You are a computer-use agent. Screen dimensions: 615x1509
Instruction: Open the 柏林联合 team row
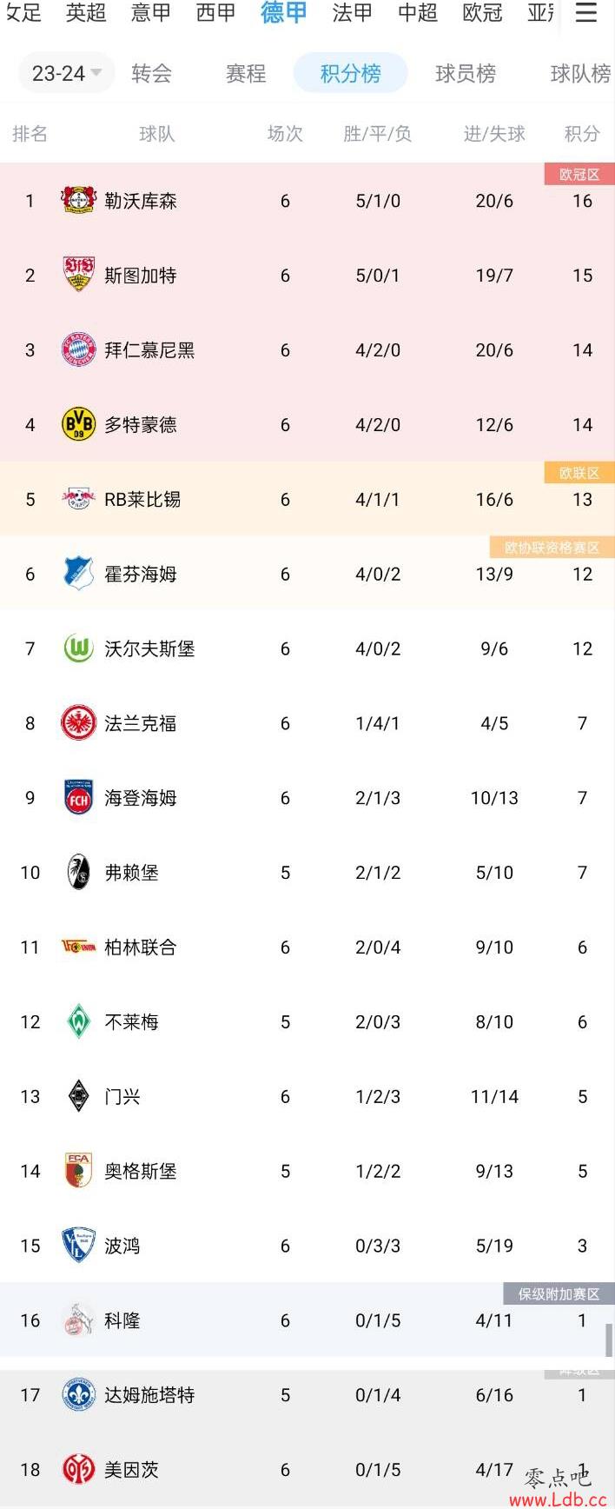307,947
